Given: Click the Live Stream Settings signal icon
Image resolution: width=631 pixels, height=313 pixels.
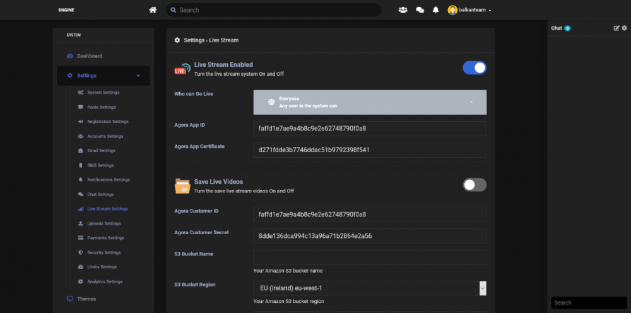Looking at the screenshot, I should point(81,209).
